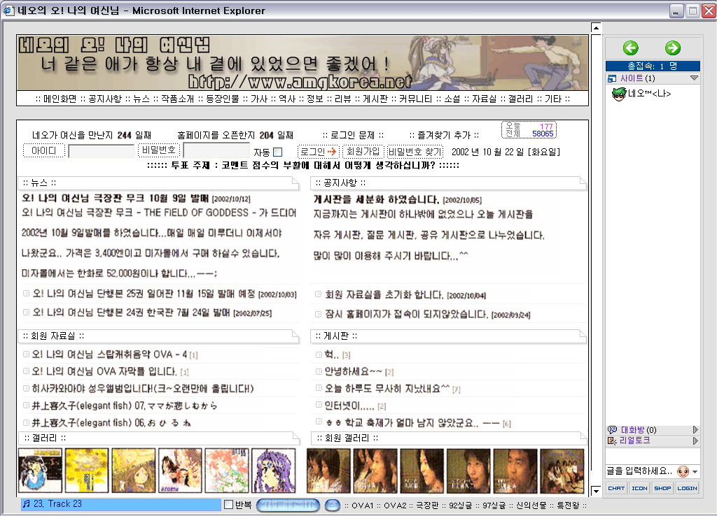The height and width of the screenshot is (516, 717).
Task: Collapse the 사이트 (1) section arrow
Action: (694, 78)
